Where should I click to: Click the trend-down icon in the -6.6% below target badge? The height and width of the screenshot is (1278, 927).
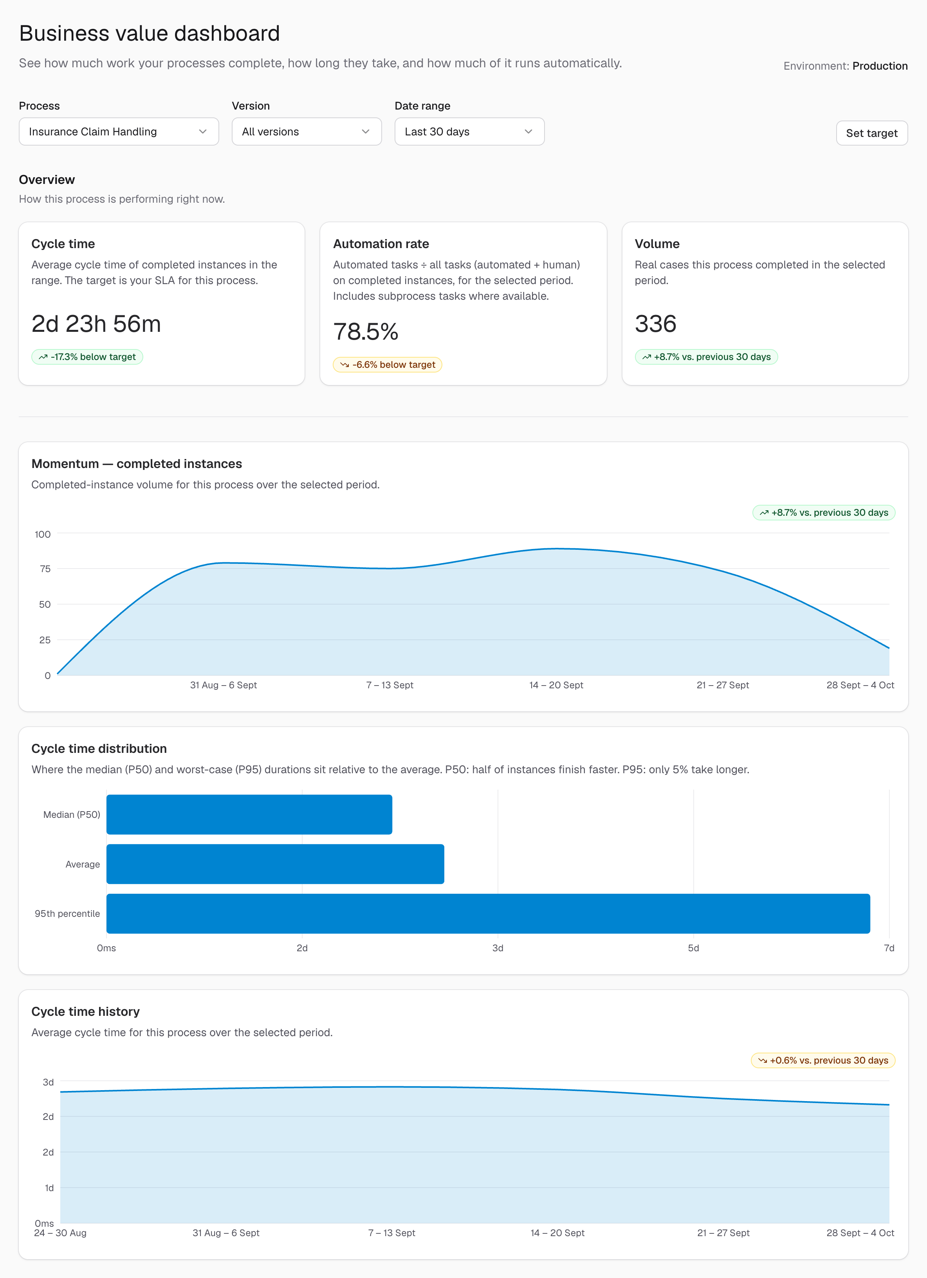click(344, 365)
